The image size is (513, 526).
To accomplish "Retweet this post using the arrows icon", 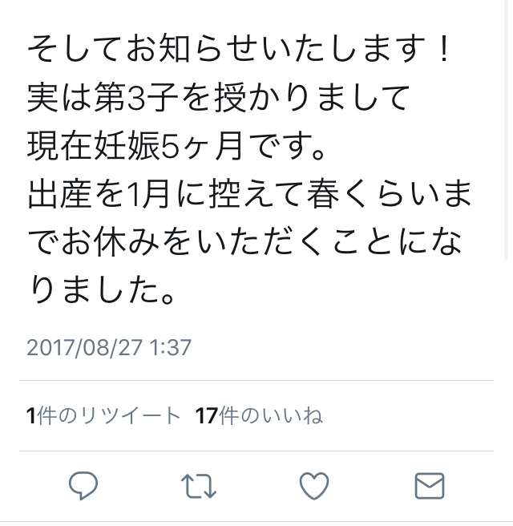I will tap(199, 486).
